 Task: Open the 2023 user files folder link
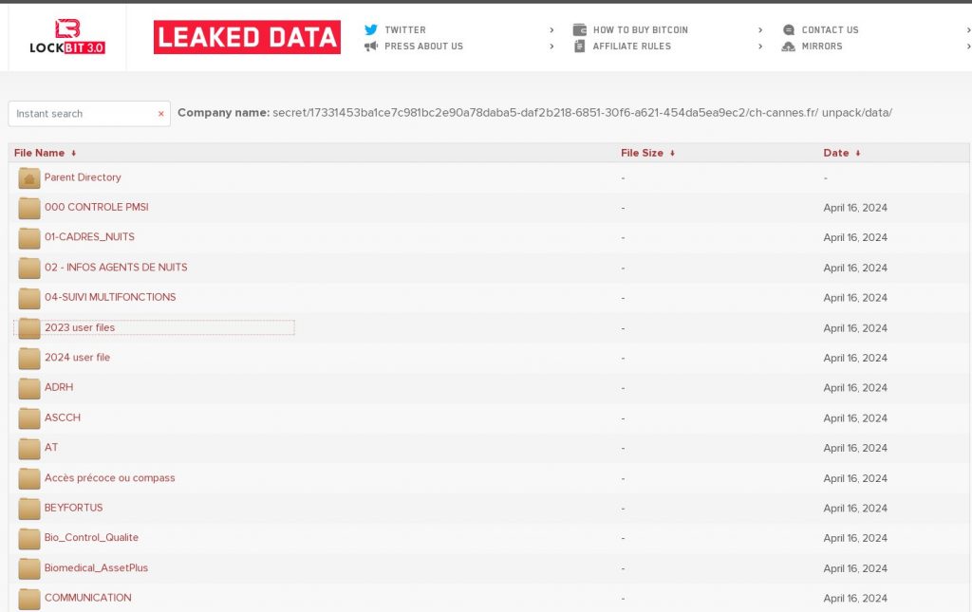pos(80,327)
